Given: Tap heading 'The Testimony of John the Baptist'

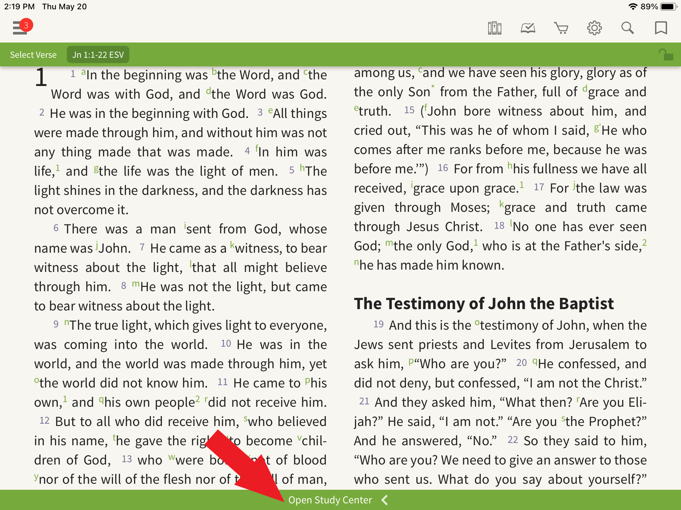Looking at the screenshot, I should 484,303.
